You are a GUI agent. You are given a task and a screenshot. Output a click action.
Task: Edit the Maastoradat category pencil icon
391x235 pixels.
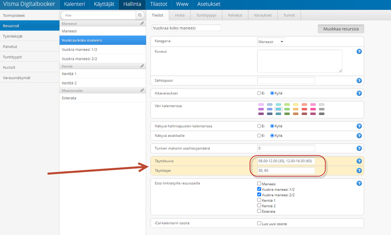[x=142, y=90]
